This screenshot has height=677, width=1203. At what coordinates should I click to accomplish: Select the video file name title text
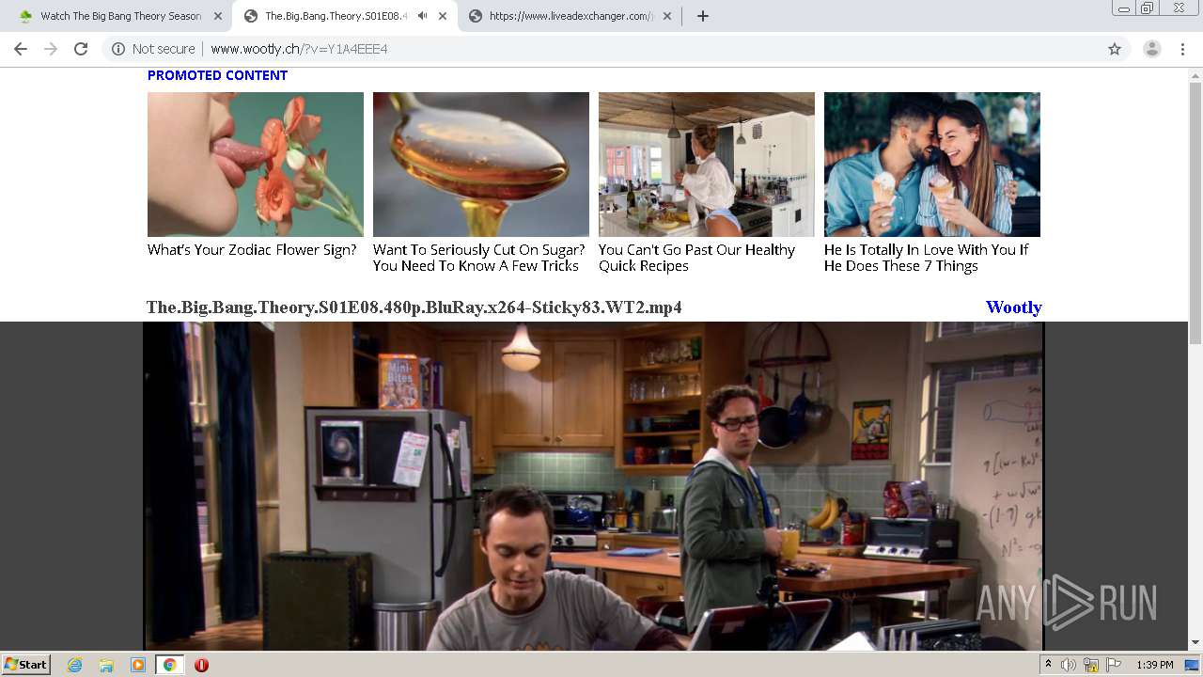414,307
